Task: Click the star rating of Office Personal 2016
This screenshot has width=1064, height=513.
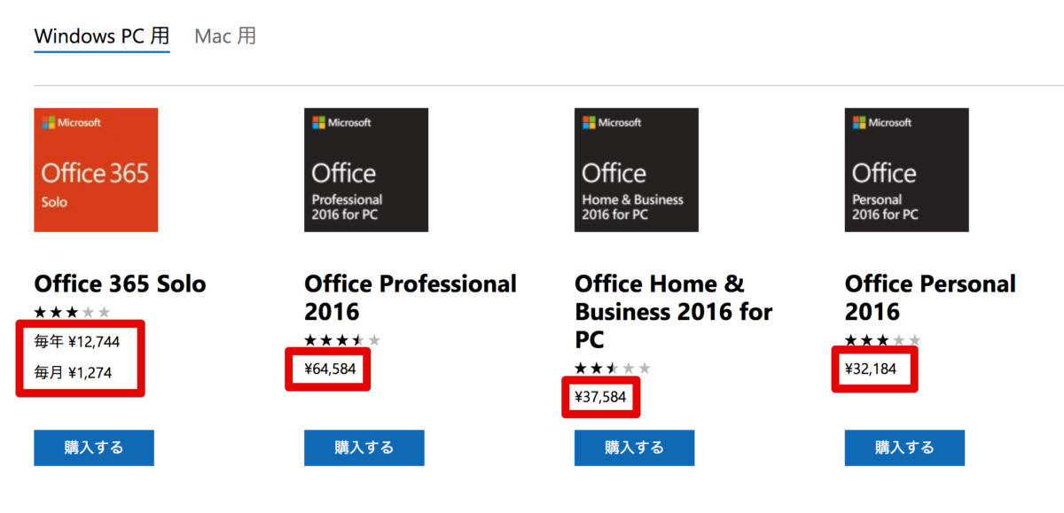Action: tap(883, 340)
